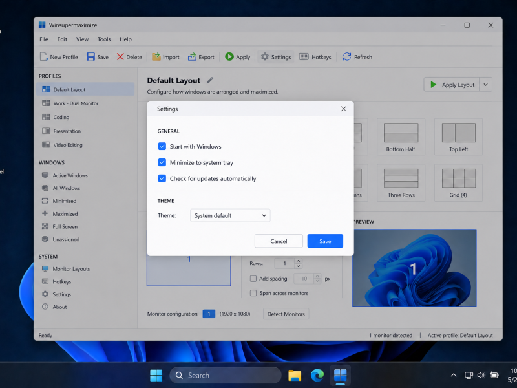Click the Save floppy disk toolbar icon

[90, 57]
